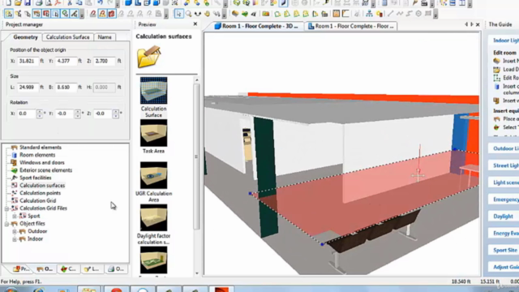Select the UGR Calculation Area thumbnail
This screenshot has width=519, height=292.
coord(153,175)
